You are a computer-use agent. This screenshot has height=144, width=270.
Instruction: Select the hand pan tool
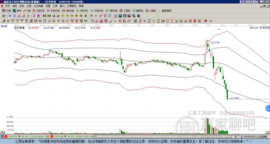91,16
